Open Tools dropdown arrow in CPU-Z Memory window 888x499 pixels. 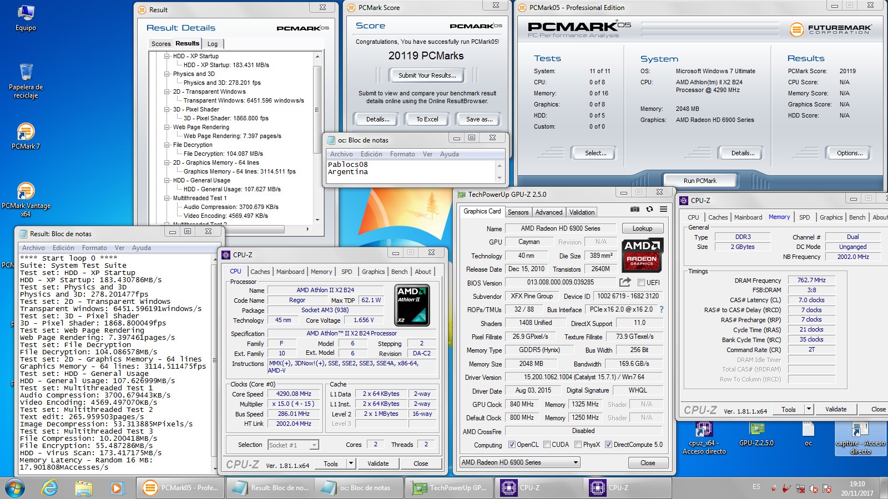pos(809,409)
